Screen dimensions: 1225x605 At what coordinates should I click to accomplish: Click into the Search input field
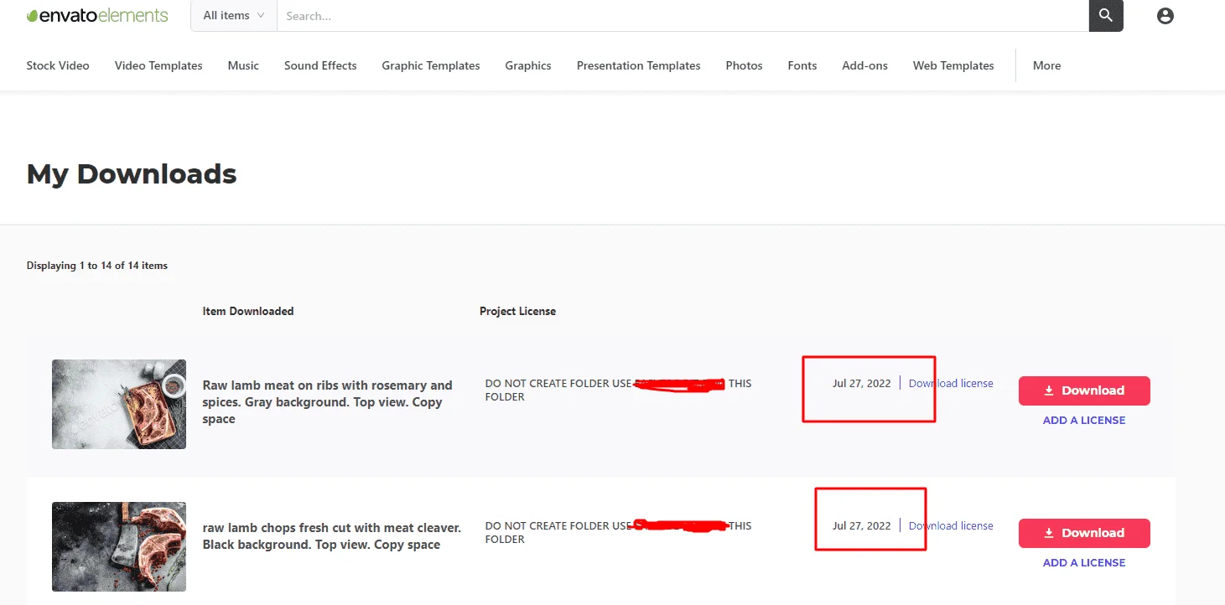coord(683,15)
